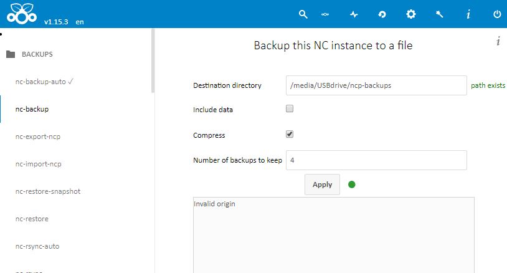The height and width of the screenshot is (273, 507).
Task: Open the search magnifier icon
Action: (303, 14)
